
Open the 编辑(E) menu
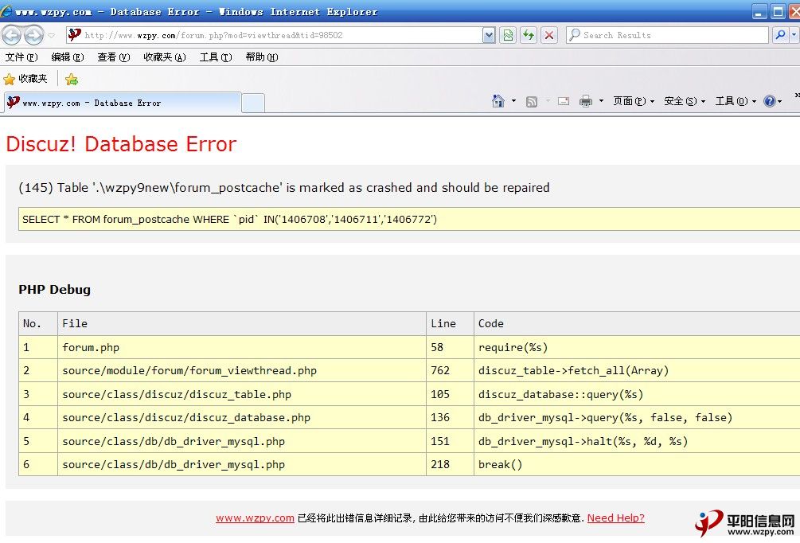point(68,57)
